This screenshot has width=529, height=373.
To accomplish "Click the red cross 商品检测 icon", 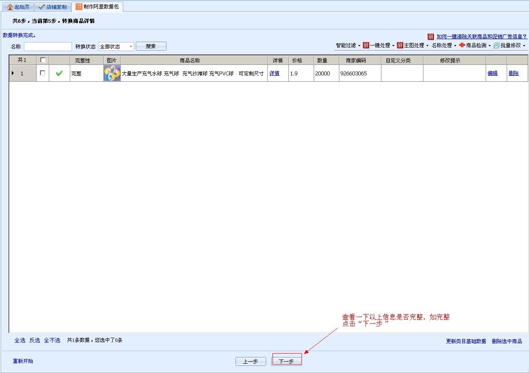I will click(462, 45).
